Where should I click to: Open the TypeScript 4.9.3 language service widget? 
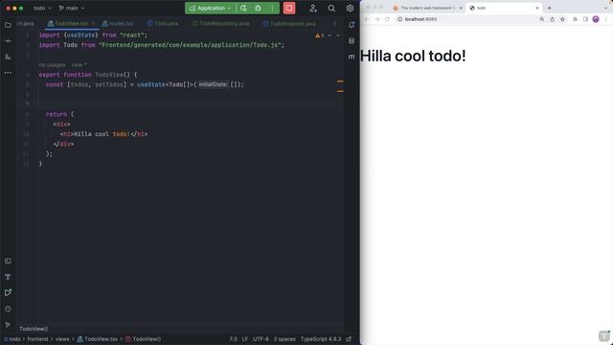[x=321, y=339]
